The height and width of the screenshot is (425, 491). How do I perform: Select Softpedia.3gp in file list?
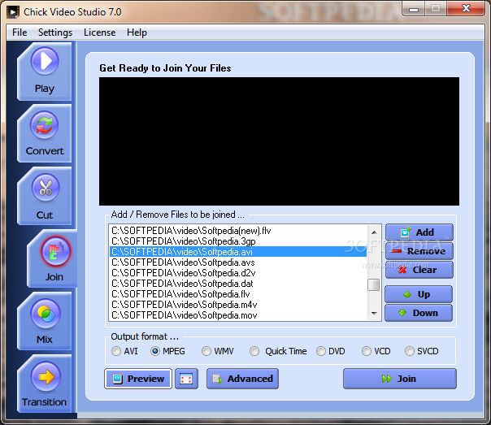coord(238,241)
